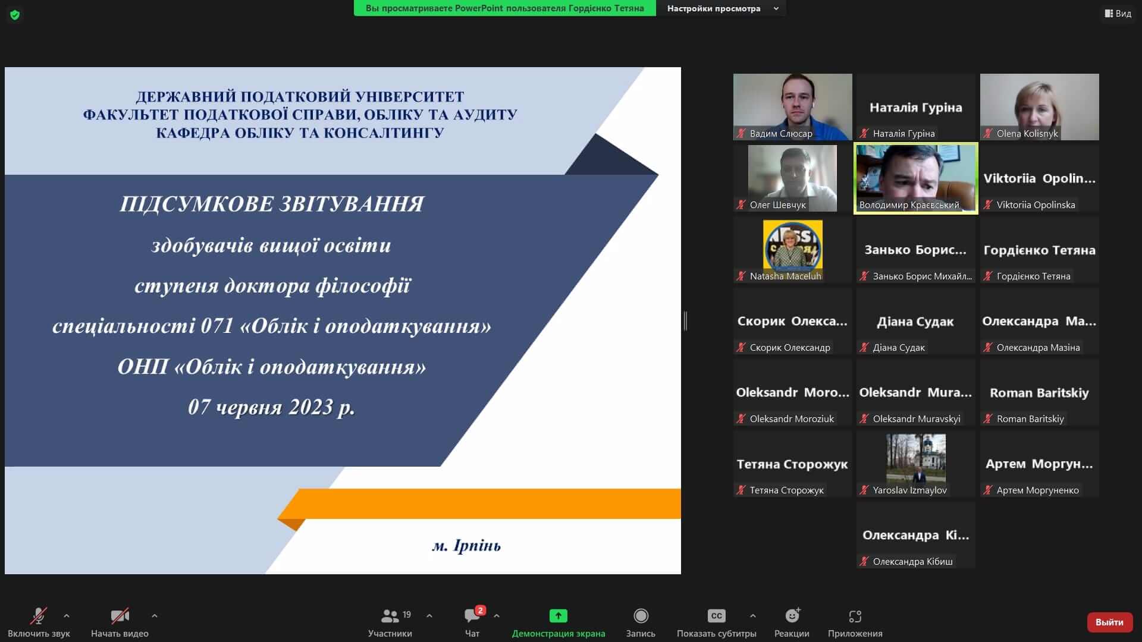Click muted mic icon beside Yaroslav Izmaylov

864,490
